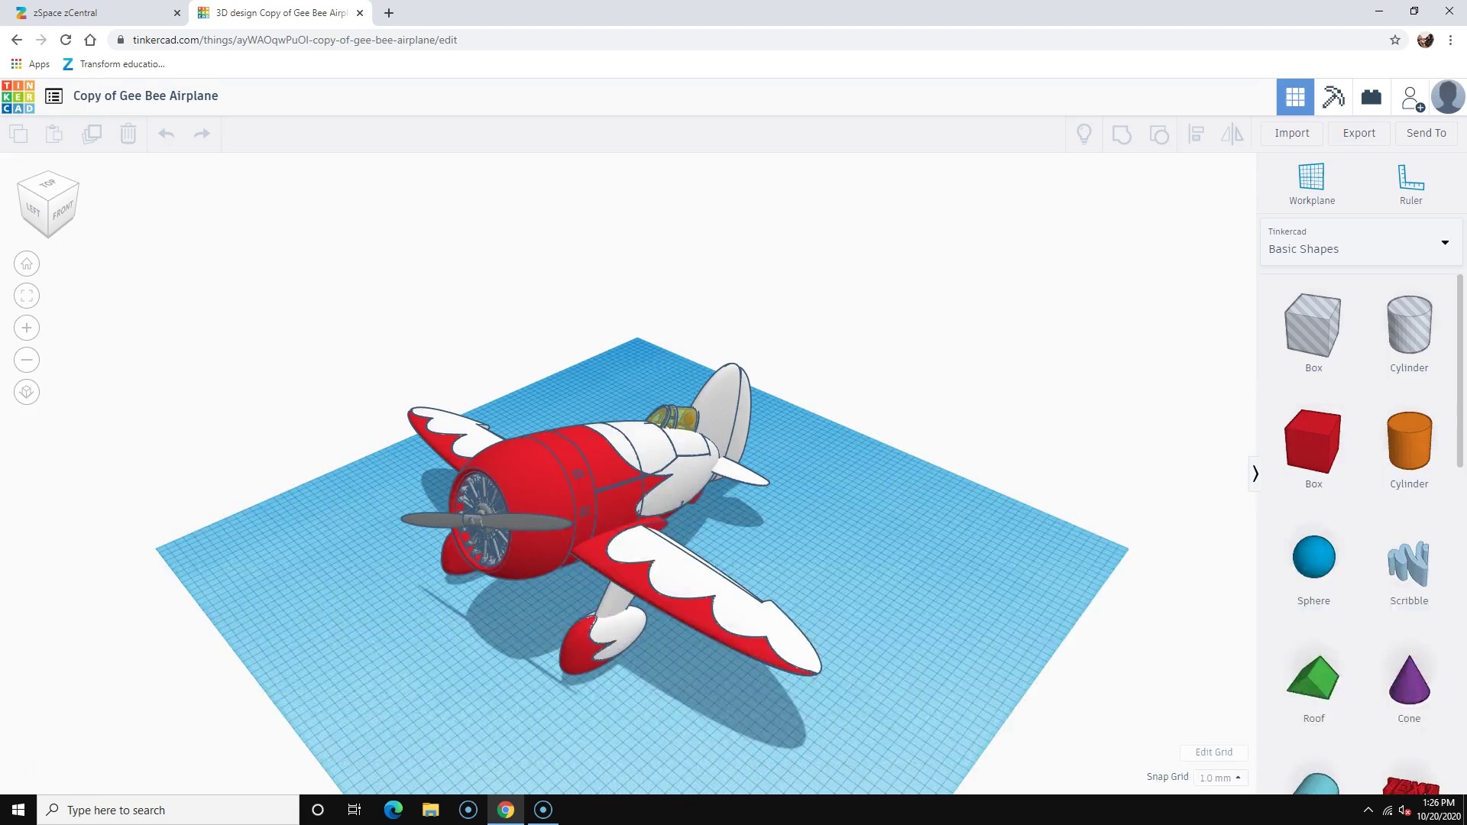The width and height of the screenshot is (1467, 825).
Task: Click the Import button
Action: 1291,133
